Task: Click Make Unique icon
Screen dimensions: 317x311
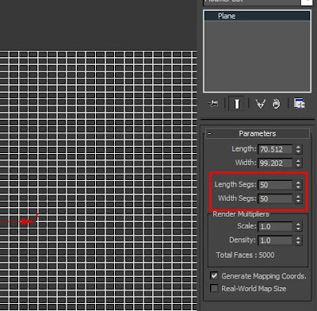Action: [x=261, y=104]
